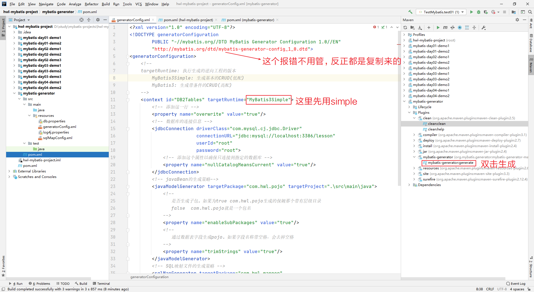Click the CRLF line separator in status bar

coord(490,289)
